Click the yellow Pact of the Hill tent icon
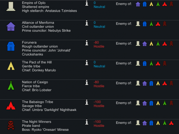The image size is (179, 134). [11, 66]
